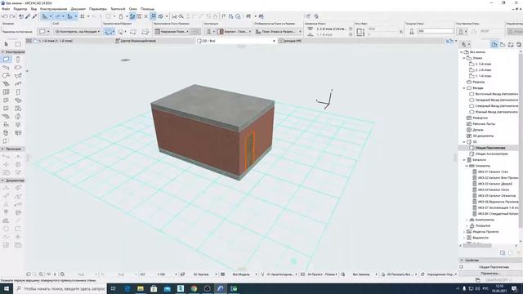Image resolution: width=523 pixels, height=294 pixels.
Task: Expand the Индексы Проекта node
Action: point(464,232)
